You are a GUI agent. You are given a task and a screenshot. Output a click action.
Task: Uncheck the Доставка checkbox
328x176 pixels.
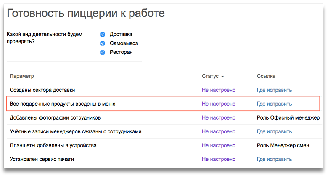[103, 35]
